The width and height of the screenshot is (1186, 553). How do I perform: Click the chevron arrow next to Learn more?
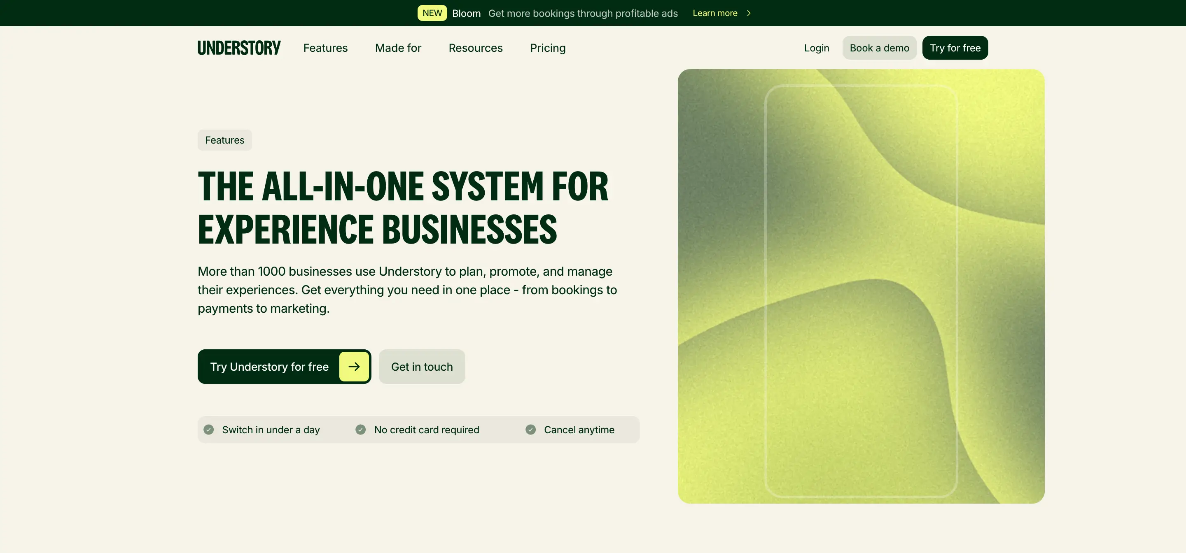click(x=749, y=13)
